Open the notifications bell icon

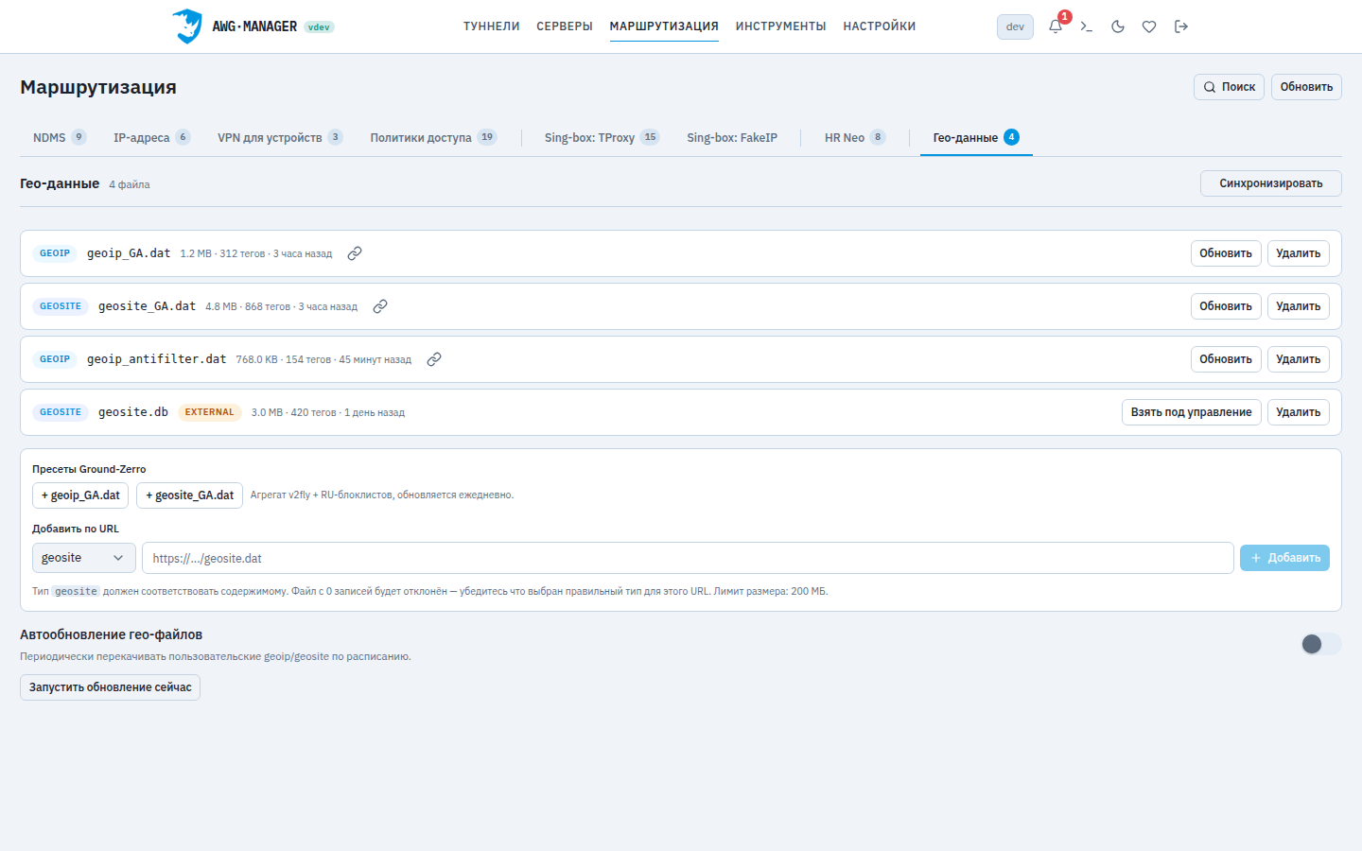tap(1056, 26)
